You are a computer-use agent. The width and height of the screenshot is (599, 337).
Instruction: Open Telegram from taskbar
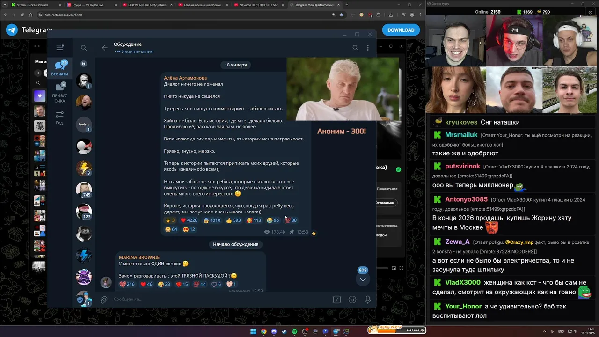click(x=336, y=331)
